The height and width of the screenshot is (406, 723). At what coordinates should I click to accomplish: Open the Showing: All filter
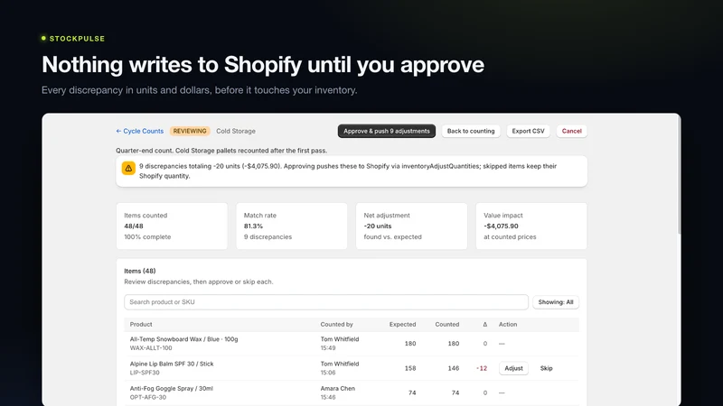tap(556, 302)
